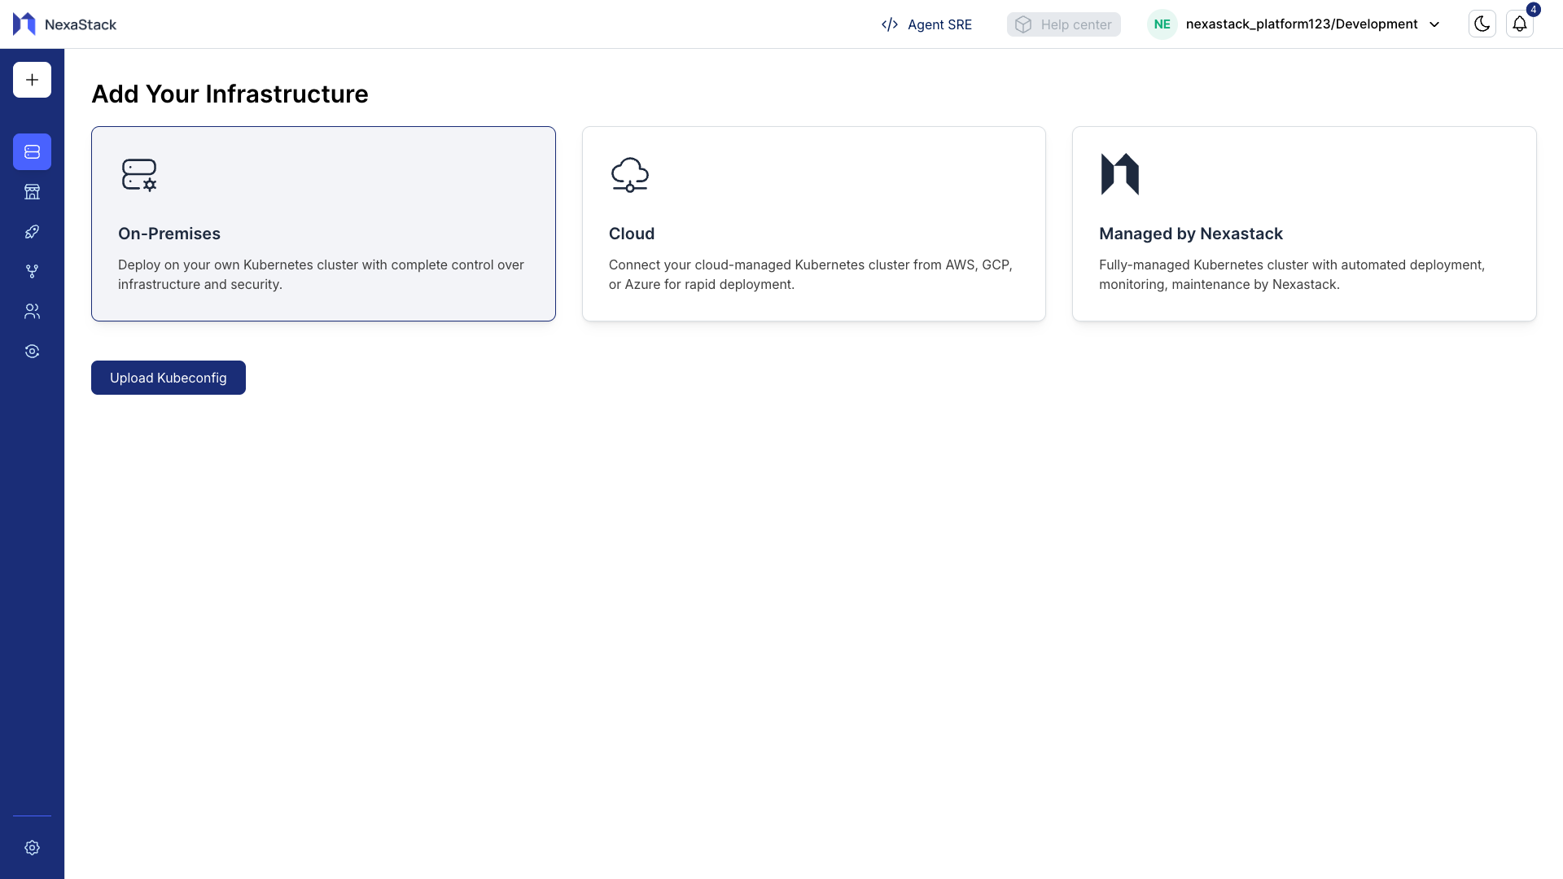Select the Teams users icon in sidebar
Screen dimensions: 1563x879
32,311
